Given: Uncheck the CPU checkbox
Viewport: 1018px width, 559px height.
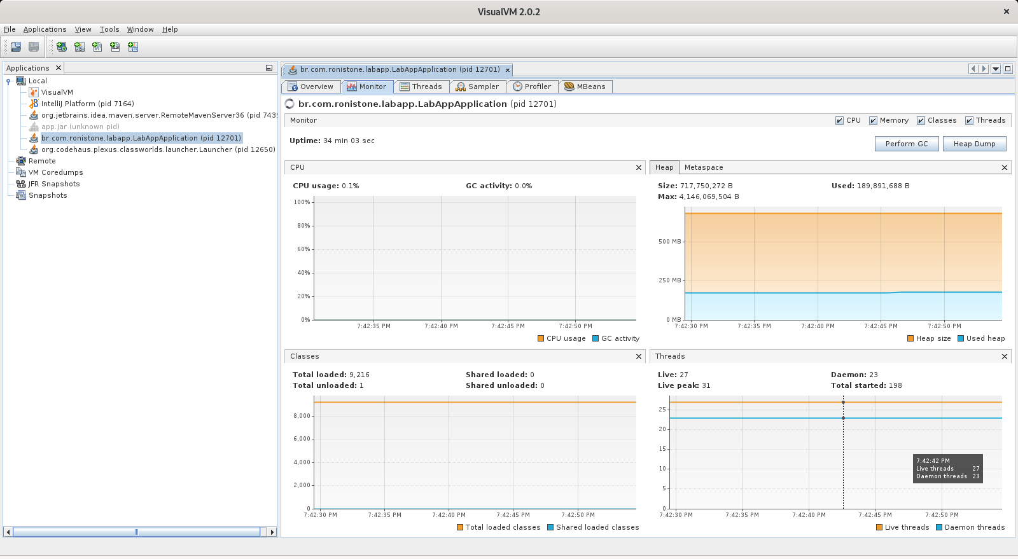Looking at the screenshot, I should (x=839, y=121).
